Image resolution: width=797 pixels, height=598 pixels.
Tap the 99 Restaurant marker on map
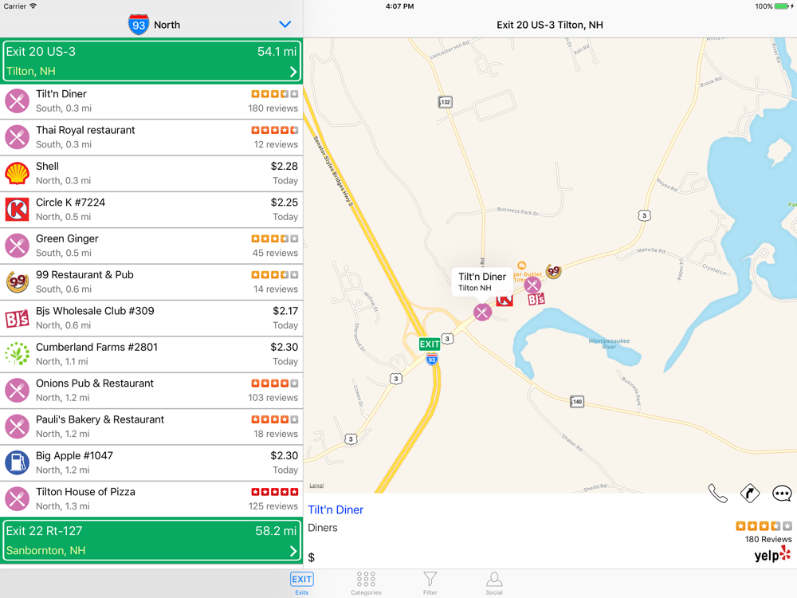(554, 271)
